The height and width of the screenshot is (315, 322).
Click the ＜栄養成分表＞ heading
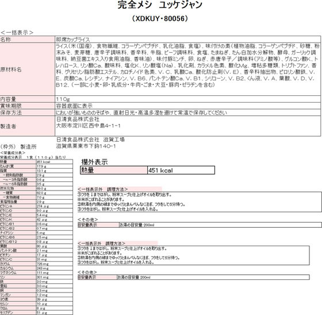pyautogui.click(x=13, y=153)
